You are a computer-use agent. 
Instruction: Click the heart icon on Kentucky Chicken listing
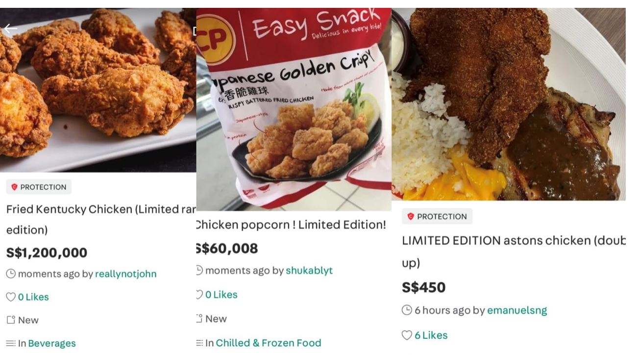pos(11,297)
